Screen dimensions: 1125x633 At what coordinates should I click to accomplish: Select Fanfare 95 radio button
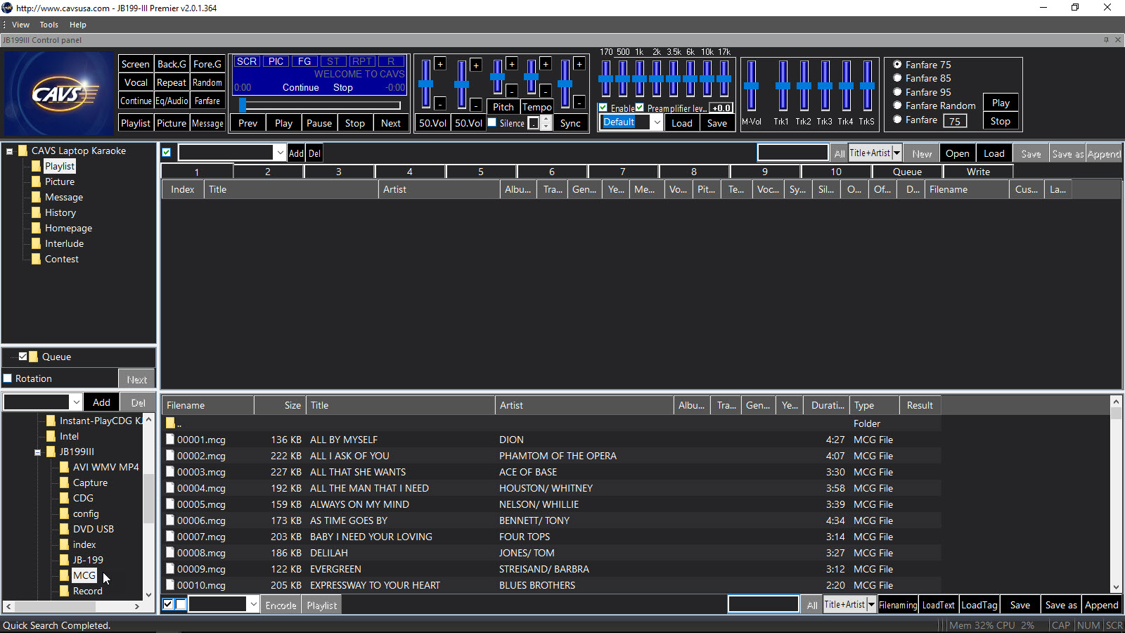click(897, 92)
